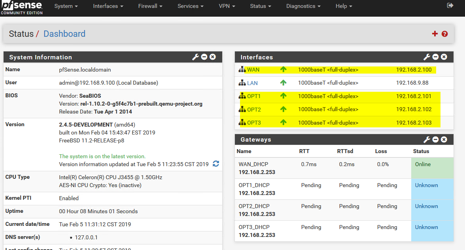This screenshot has width=465, height=250.
Task: Open the Diagnostics menu
Action: point(303,6)
